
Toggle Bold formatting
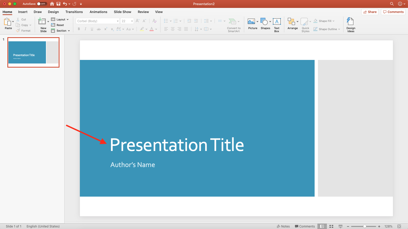[79, 29]
